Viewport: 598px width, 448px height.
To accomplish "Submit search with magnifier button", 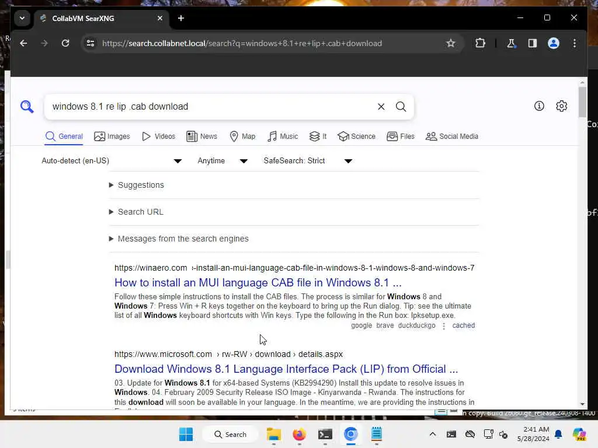I will [x=401, y=107].
